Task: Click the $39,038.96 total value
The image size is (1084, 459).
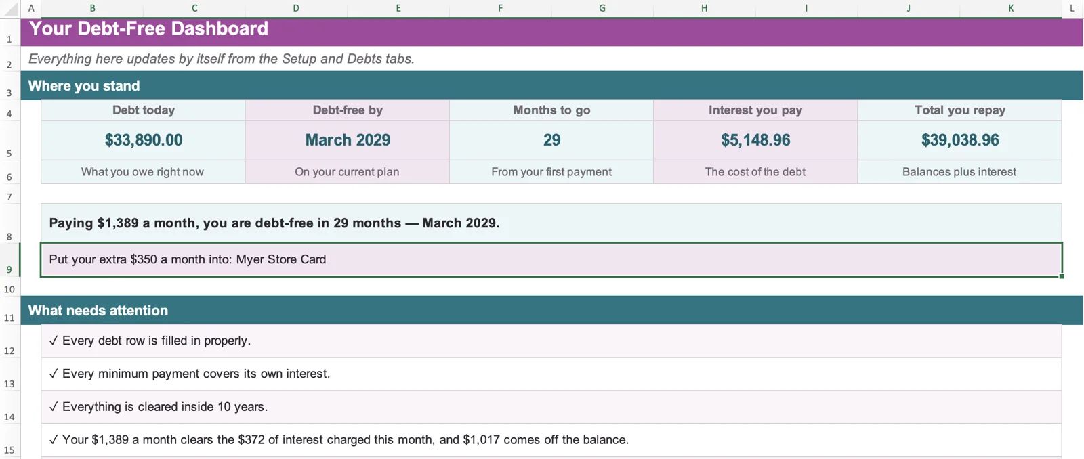Action: tap(960, 140)
